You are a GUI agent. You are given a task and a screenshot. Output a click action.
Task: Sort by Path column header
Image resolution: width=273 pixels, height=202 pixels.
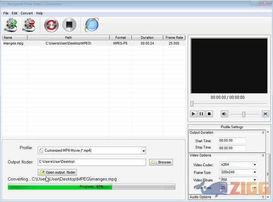pyautogui.click(x=68, y=38)
